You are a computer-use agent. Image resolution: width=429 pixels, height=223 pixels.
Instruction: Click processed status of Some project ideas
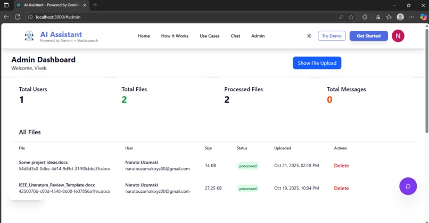coord(248,166)
